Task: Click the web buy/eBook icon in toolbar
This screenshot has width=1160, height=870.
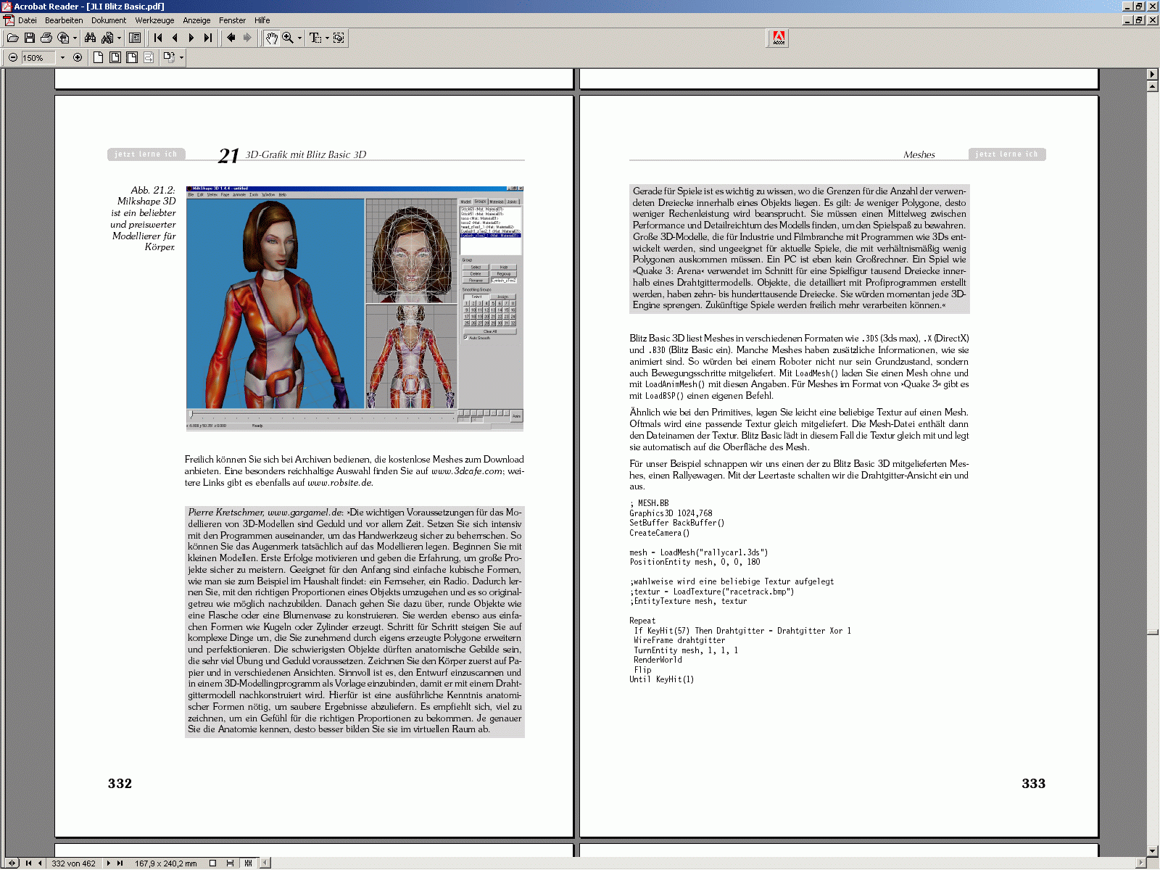Action: coord(64,38)
